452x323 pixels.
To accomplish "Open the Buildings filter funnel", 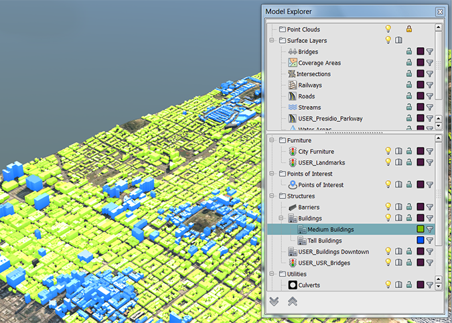I will tap(430, 218).
